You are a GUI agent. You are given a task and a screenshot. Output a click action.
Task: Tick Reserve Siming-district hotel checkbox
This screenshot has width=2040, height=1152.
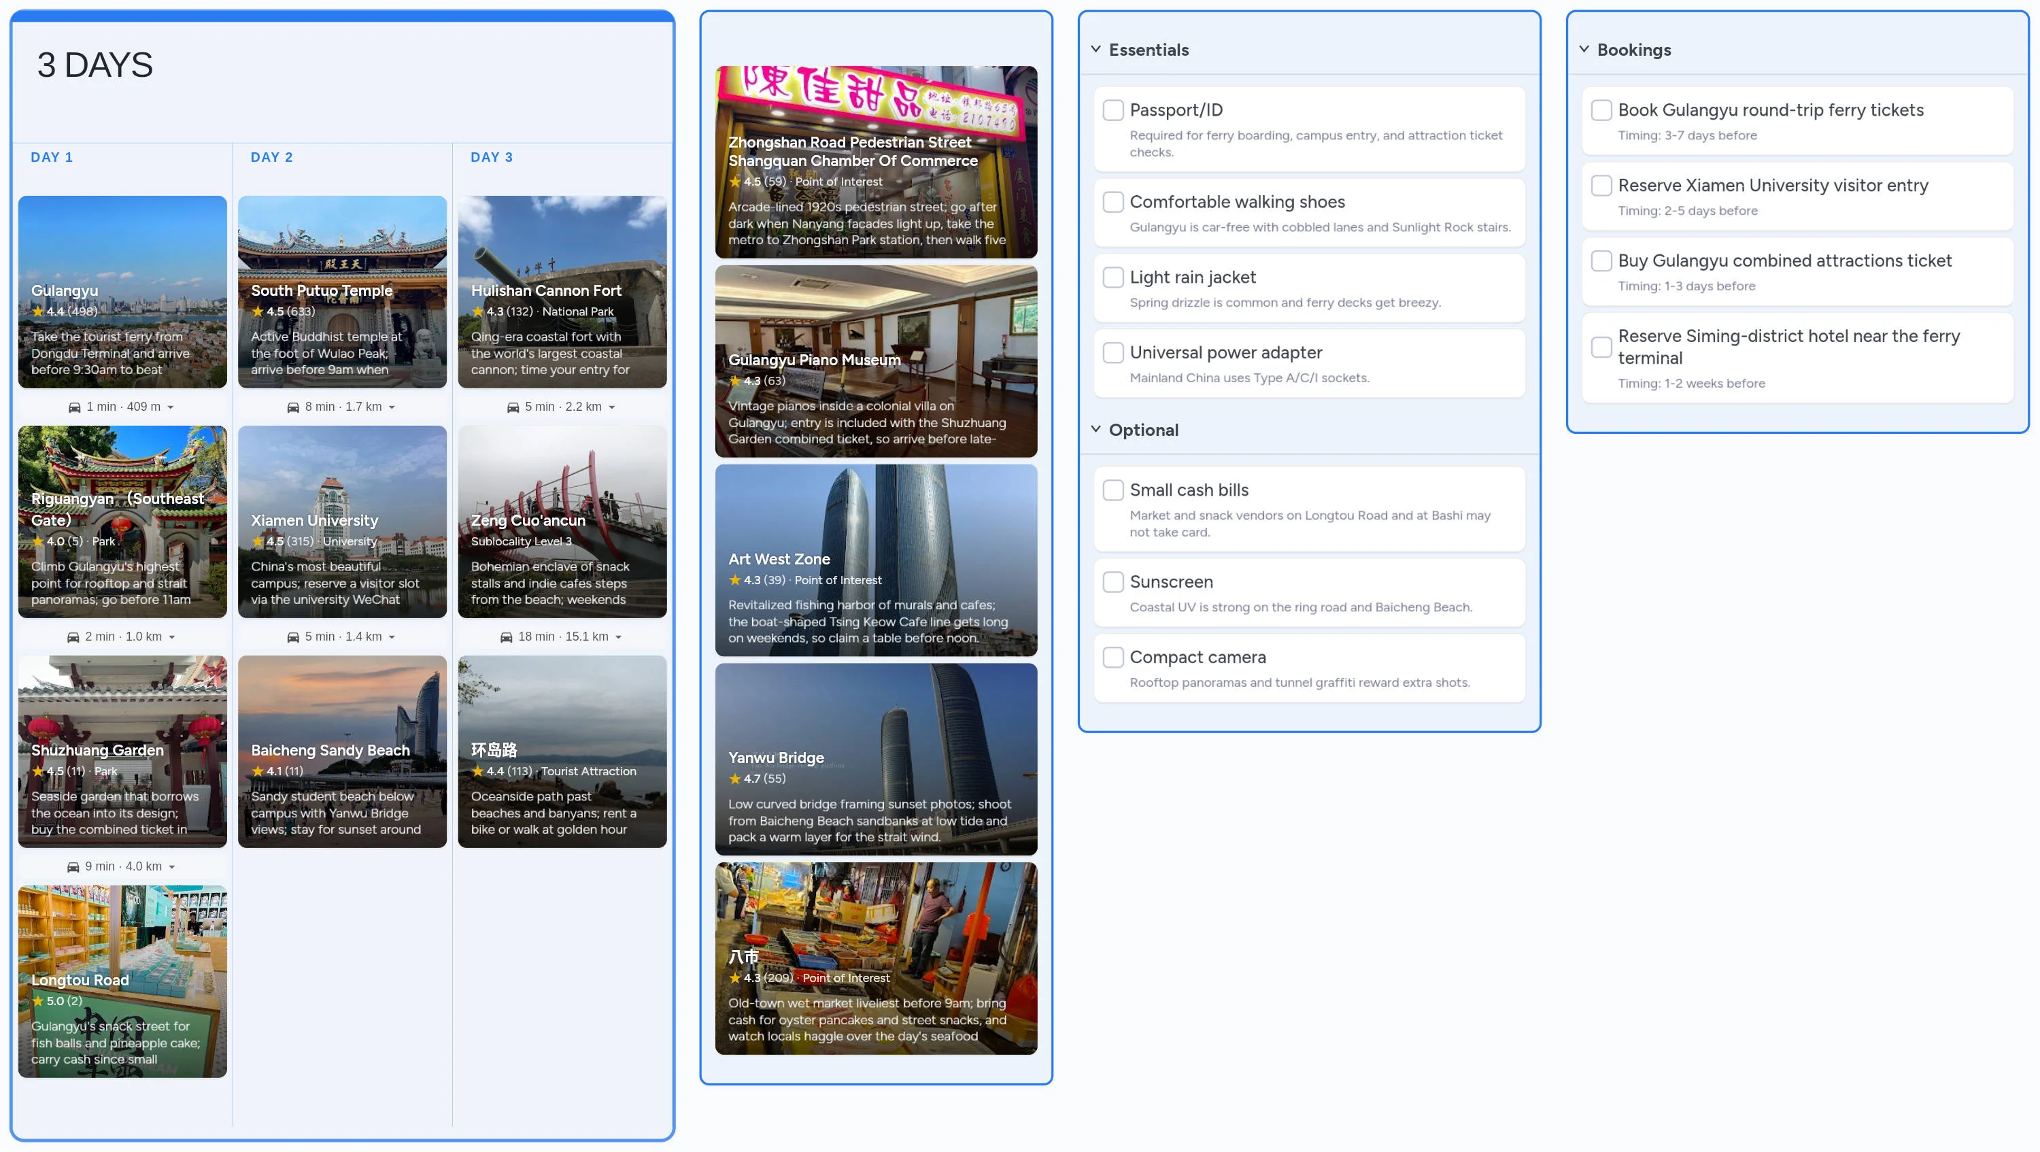click(1601, 347)
